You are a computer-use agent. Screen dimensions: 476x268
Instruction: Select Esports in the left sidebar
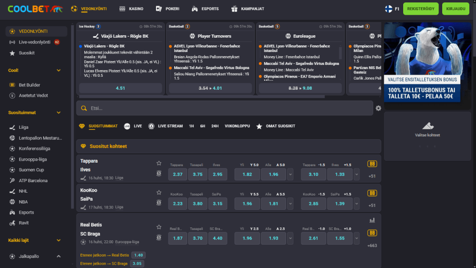[26, 213]
